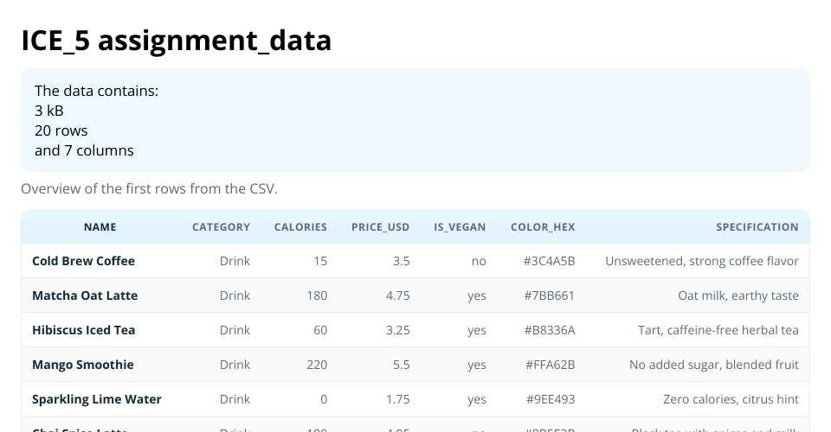Select the Cold Brew Coffee row name
The width and height of the screenshot is (831, 432).
[x=83, y=261]
